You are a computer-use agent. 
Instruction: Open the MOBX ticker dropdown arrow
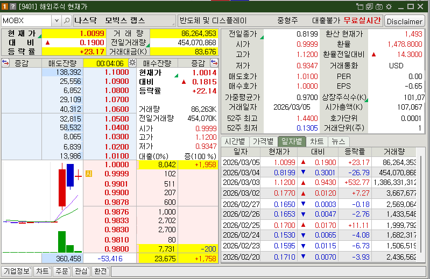tap(57, 20)
